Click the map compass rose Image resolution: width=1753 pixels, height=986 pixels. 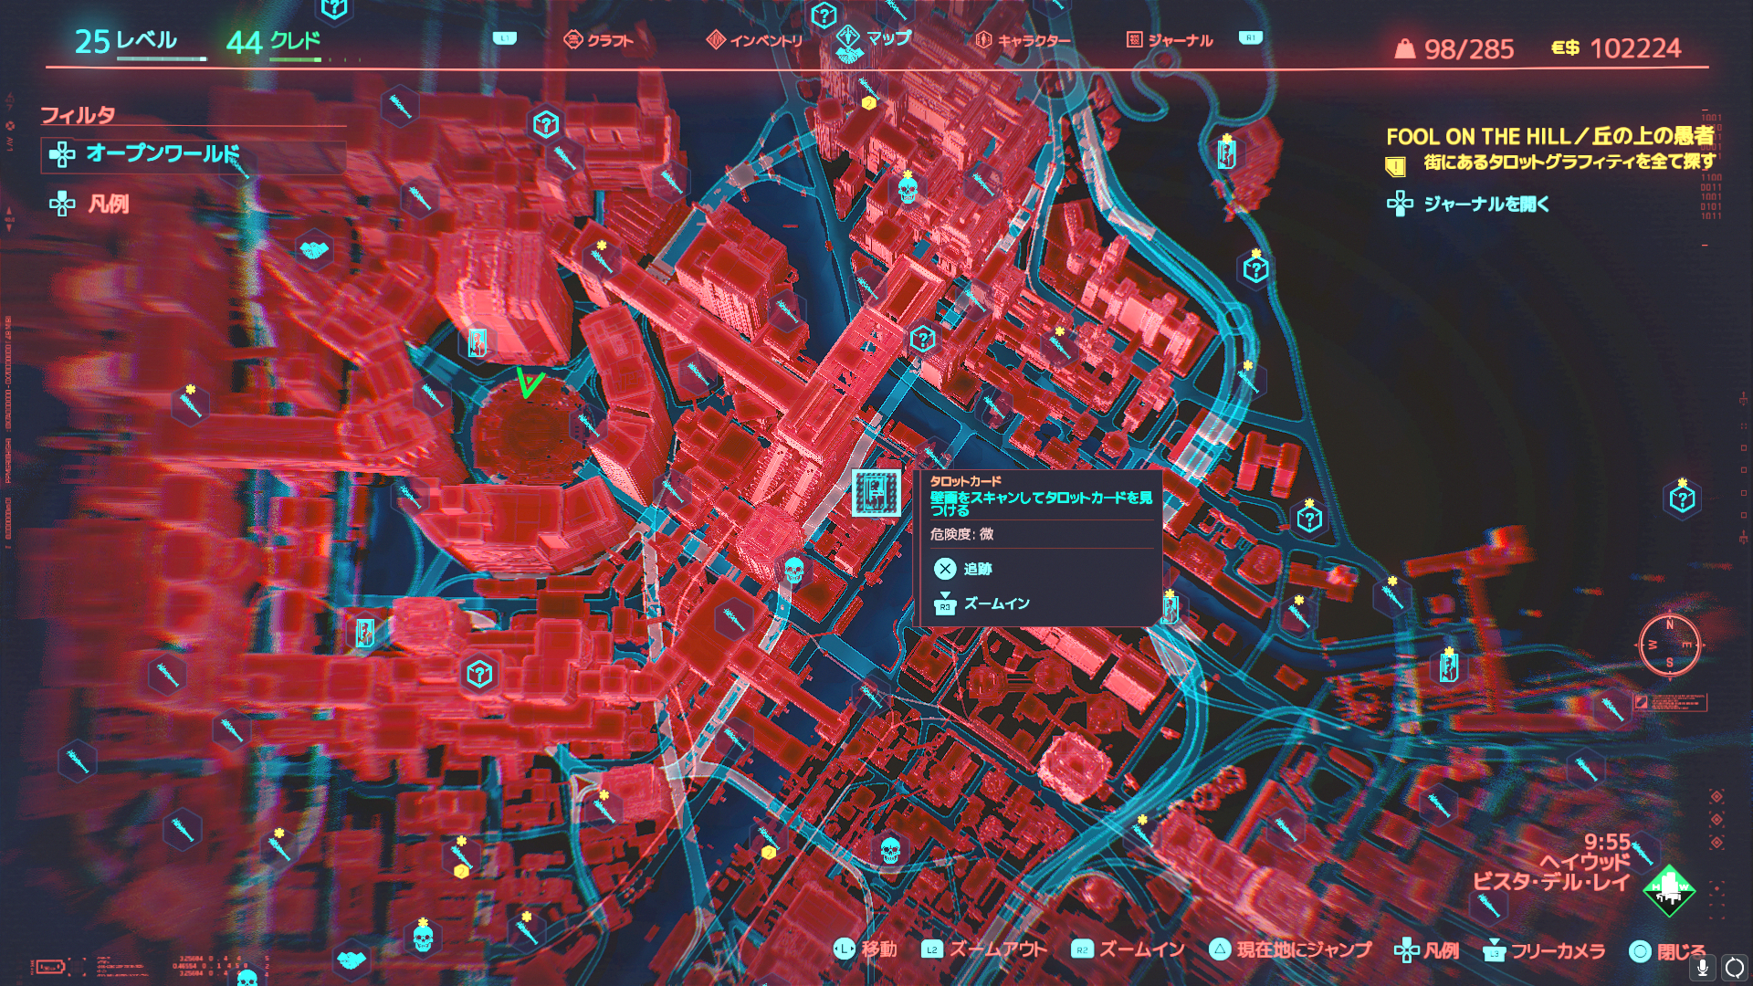1669,645
